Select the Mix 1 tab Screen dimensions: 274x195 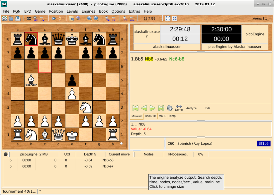click(162, 116)
